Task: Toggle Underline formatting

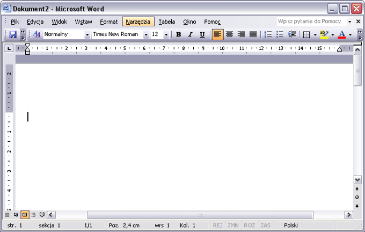Action: [x=202, y=34]
